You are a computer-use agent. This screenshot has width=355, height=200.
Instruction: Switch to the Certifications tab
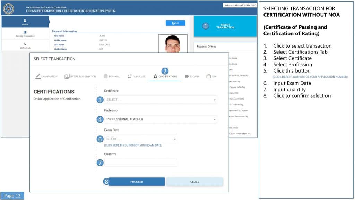[165, 76]
